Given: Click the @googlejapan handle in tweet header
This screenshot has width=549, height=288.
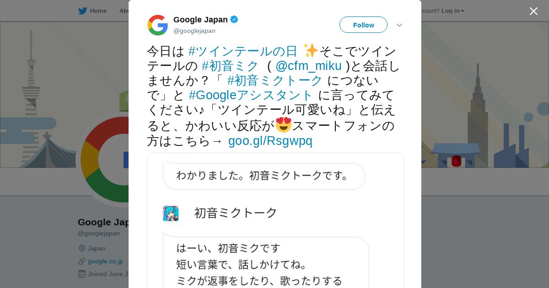Looking at the screenshot, I should 194,31.
